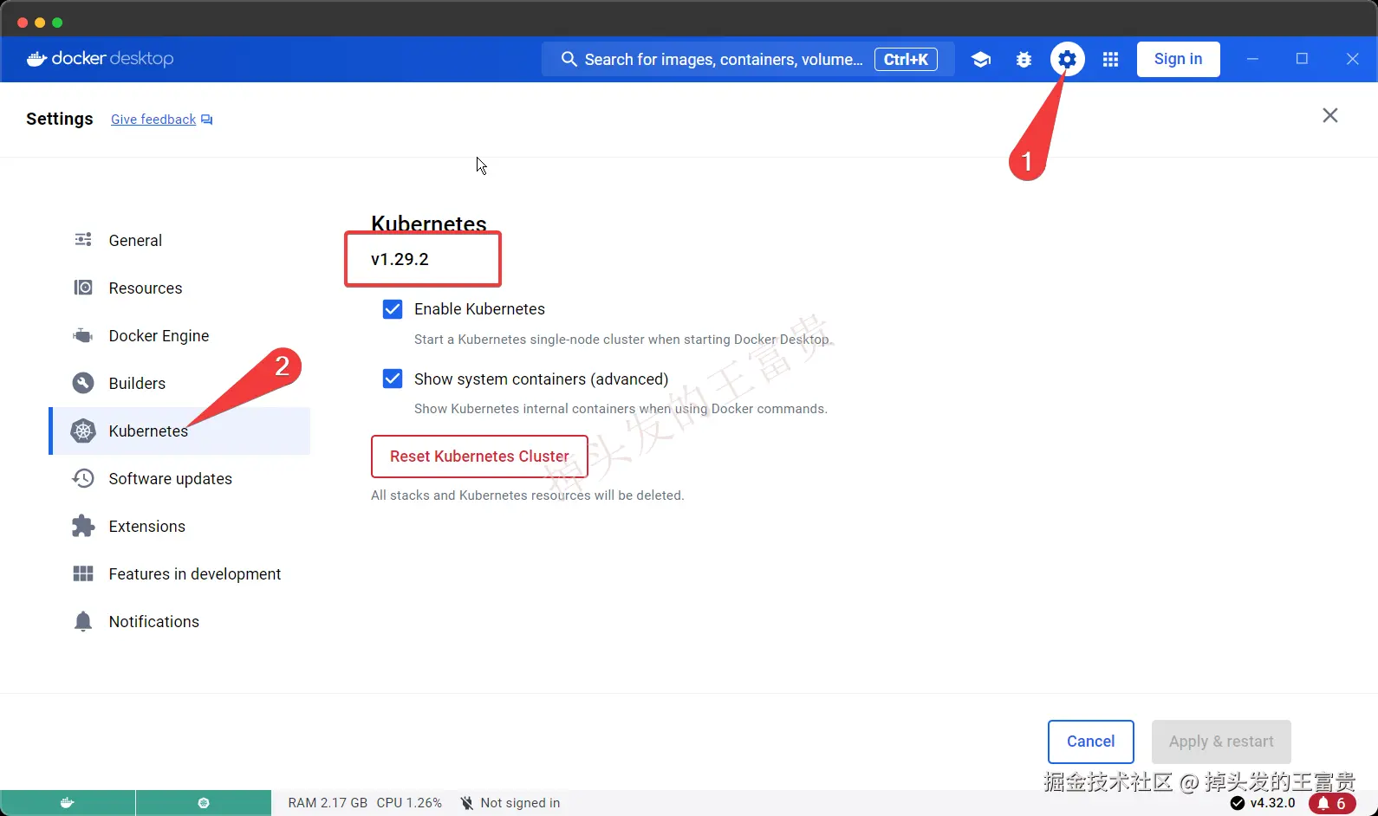
Task: Click the Apply & restart button
Action: 1221,742
